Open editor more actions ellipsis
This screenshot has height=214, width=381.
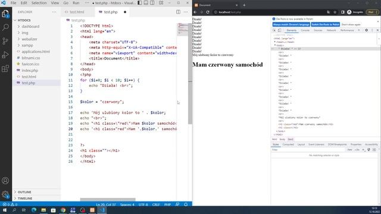pyautogui.click(x=186, y=12)
